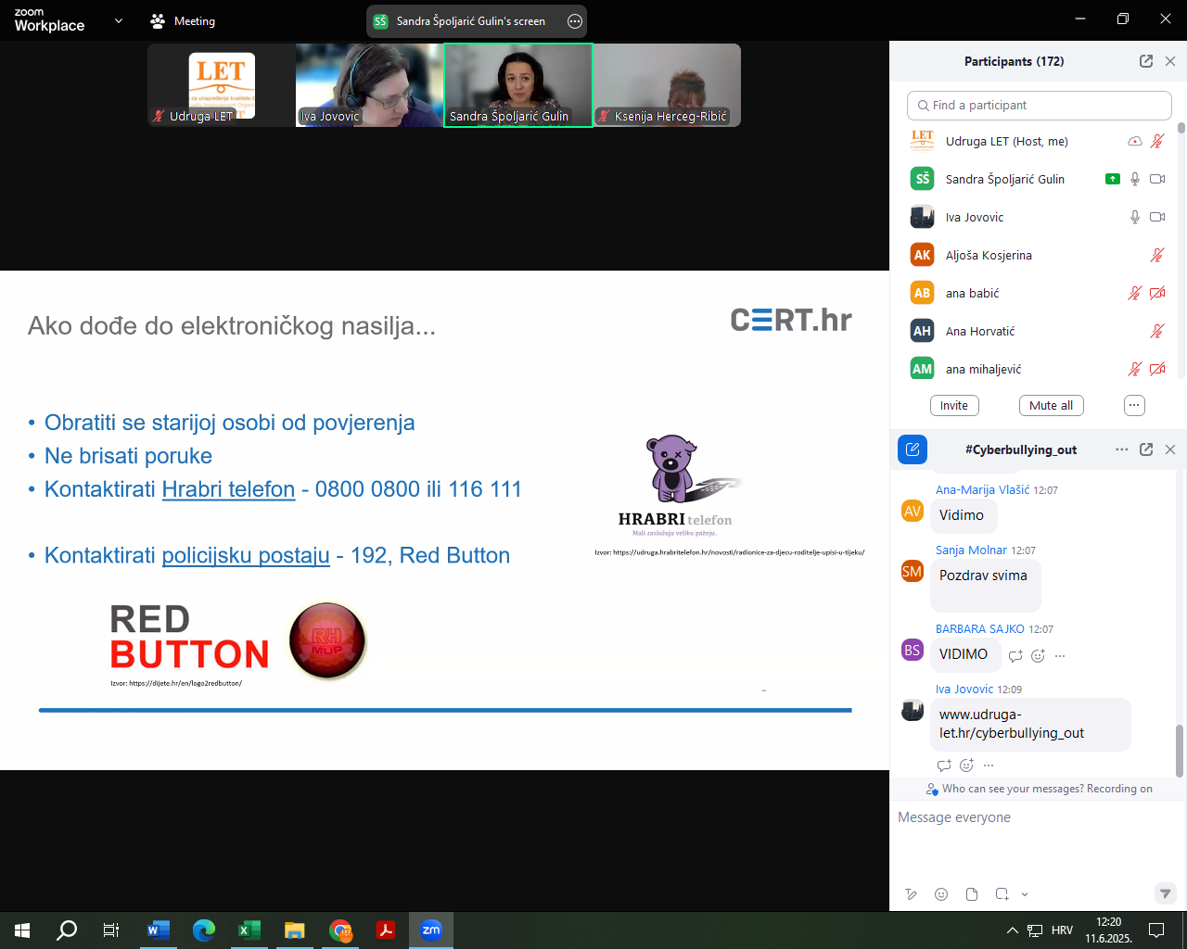Click the send message button
The height and width of the screenshot is (949, 1187).
pos(1166,893)
